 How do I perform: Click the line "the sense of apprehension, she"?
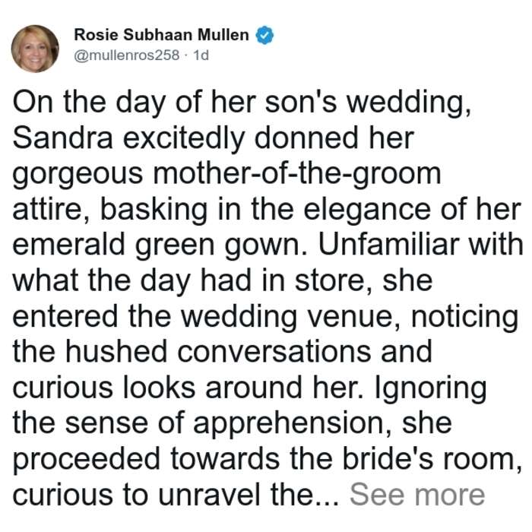[232, 424]
